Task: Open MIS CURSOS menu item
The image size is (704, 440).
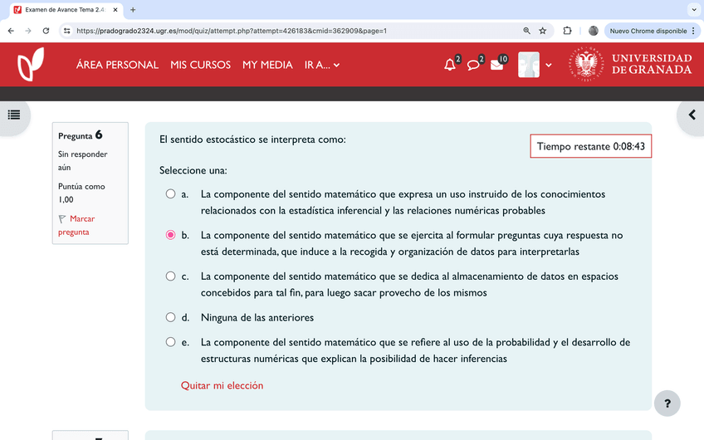Action: (x=200, y=65)
